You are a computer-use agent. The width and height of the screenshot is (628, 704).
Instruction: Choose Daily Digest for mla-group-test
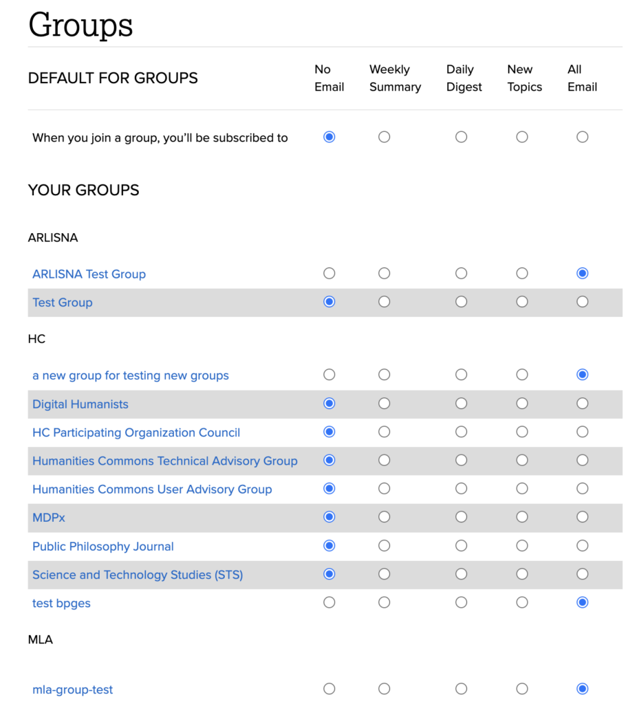pos(461,688)
